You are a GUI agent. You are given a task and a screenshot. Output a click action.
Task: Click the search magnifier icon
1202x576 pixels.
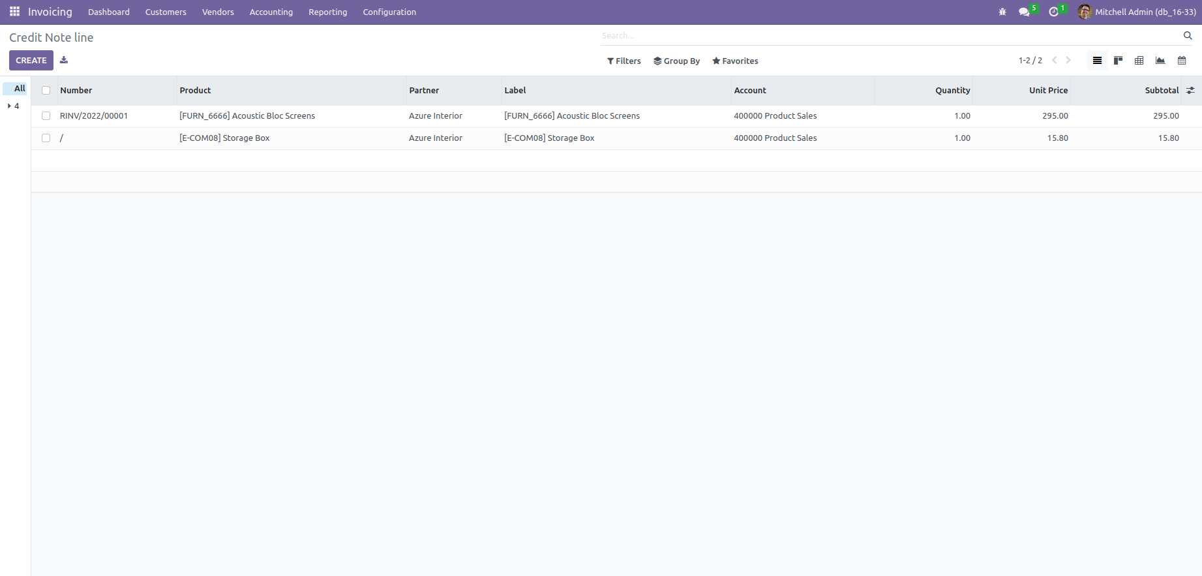click(x=1188, y=36)
